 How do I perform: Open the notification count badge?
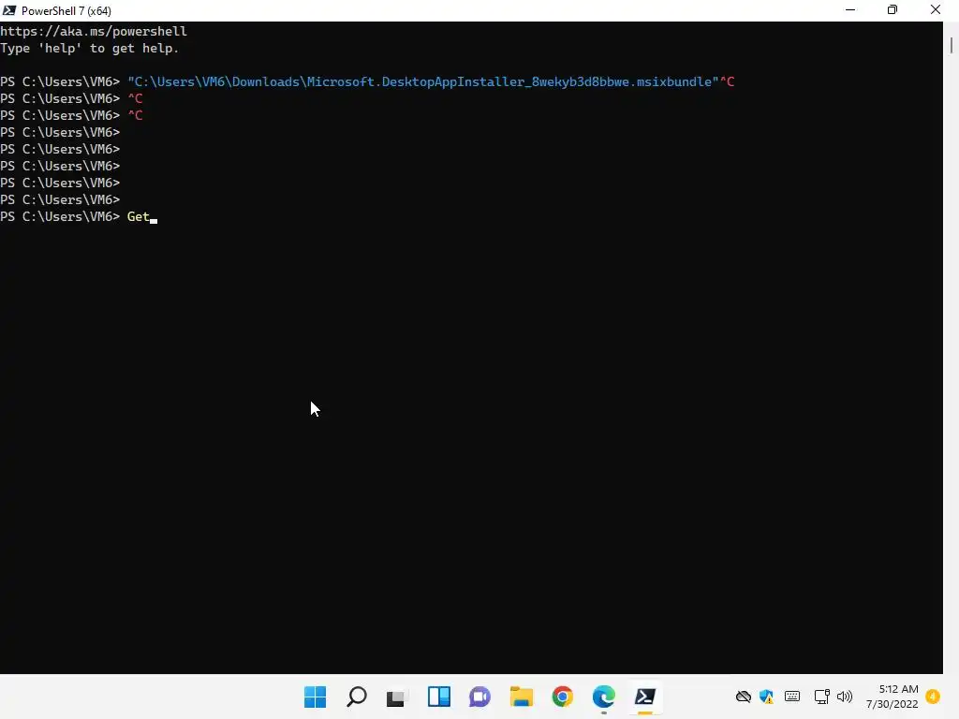click(x=933, y=697)
